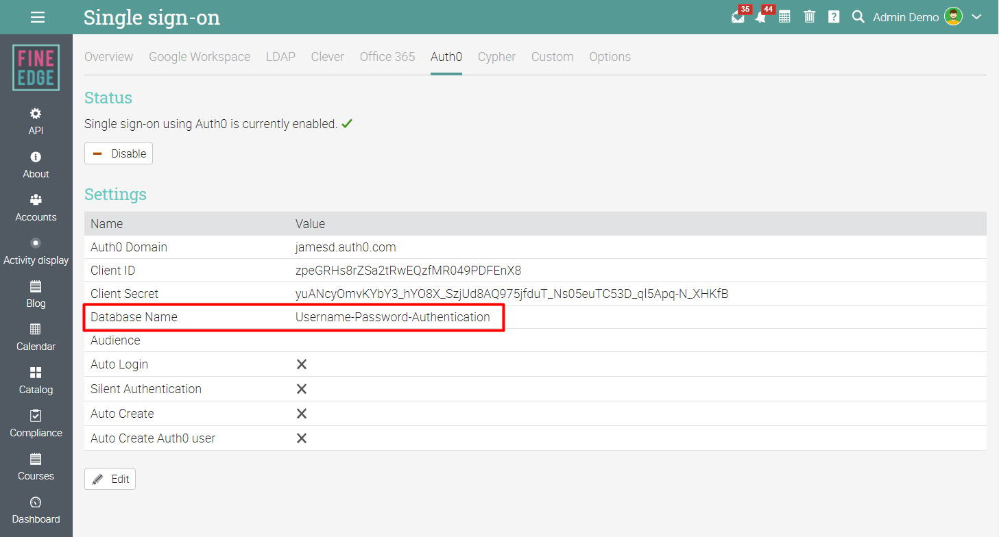Go to Accounts in the sidebar
Viewport: 999px width, 537px height.
pos(36,208)
